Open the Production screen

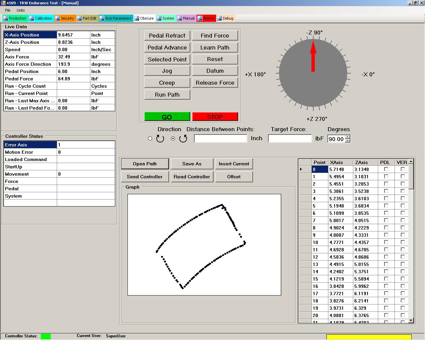pos(15,18)
